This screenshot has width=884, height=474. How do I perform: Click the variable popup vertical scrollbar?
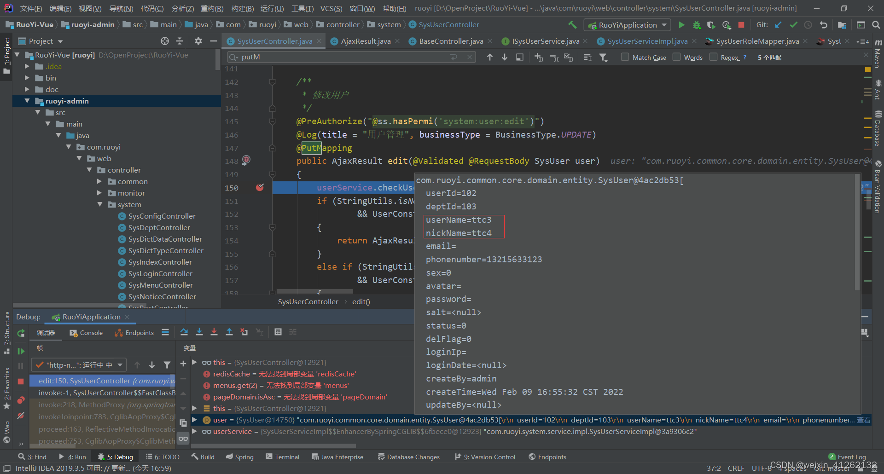(x=857, y=232)
